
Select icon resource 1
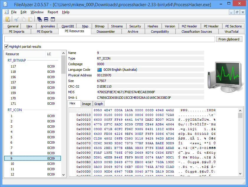pos(33,116)
